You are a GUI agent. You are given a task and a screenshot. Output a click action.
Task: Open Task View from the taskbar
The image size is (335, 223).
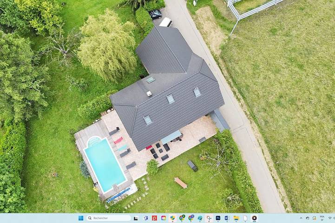pyautogui.click(x=136, y=218)
